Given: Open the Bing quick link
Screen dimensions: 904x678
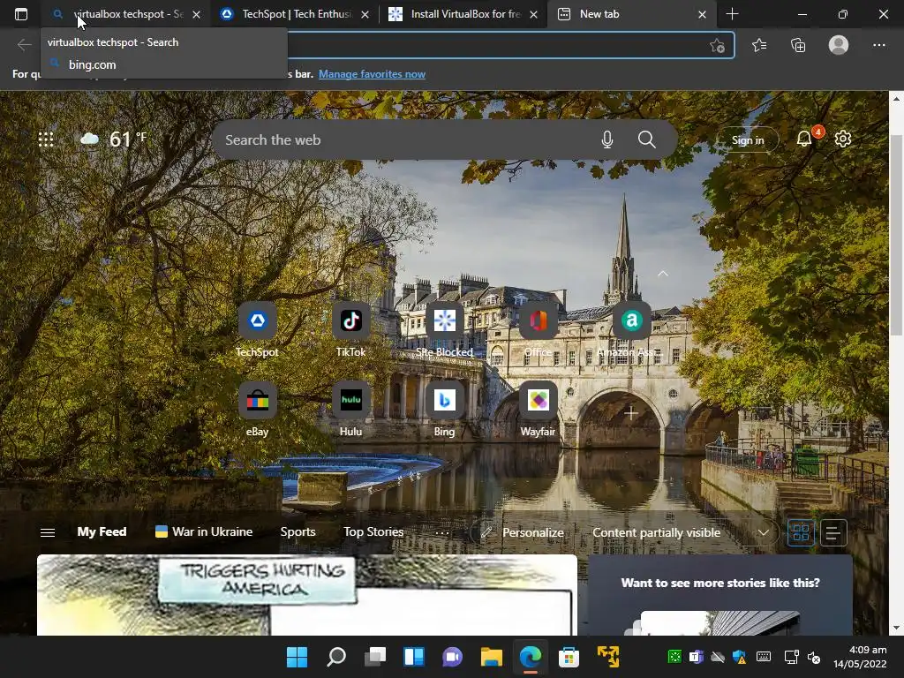Looking at the screenshot, I should coord(445,410).
